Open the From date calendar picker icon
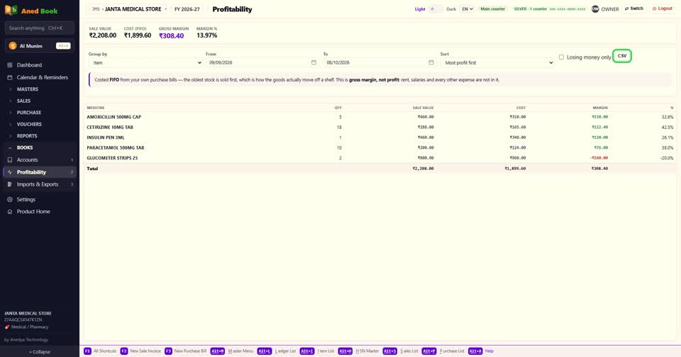681x357 pixels. point(314,62)
